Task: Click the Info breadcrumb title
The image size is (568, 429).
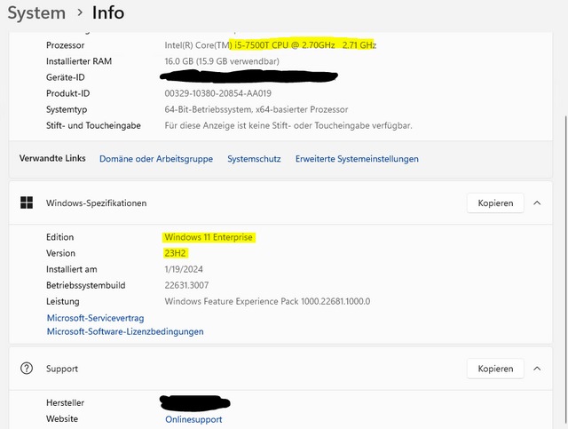Action: pos(108,13)
